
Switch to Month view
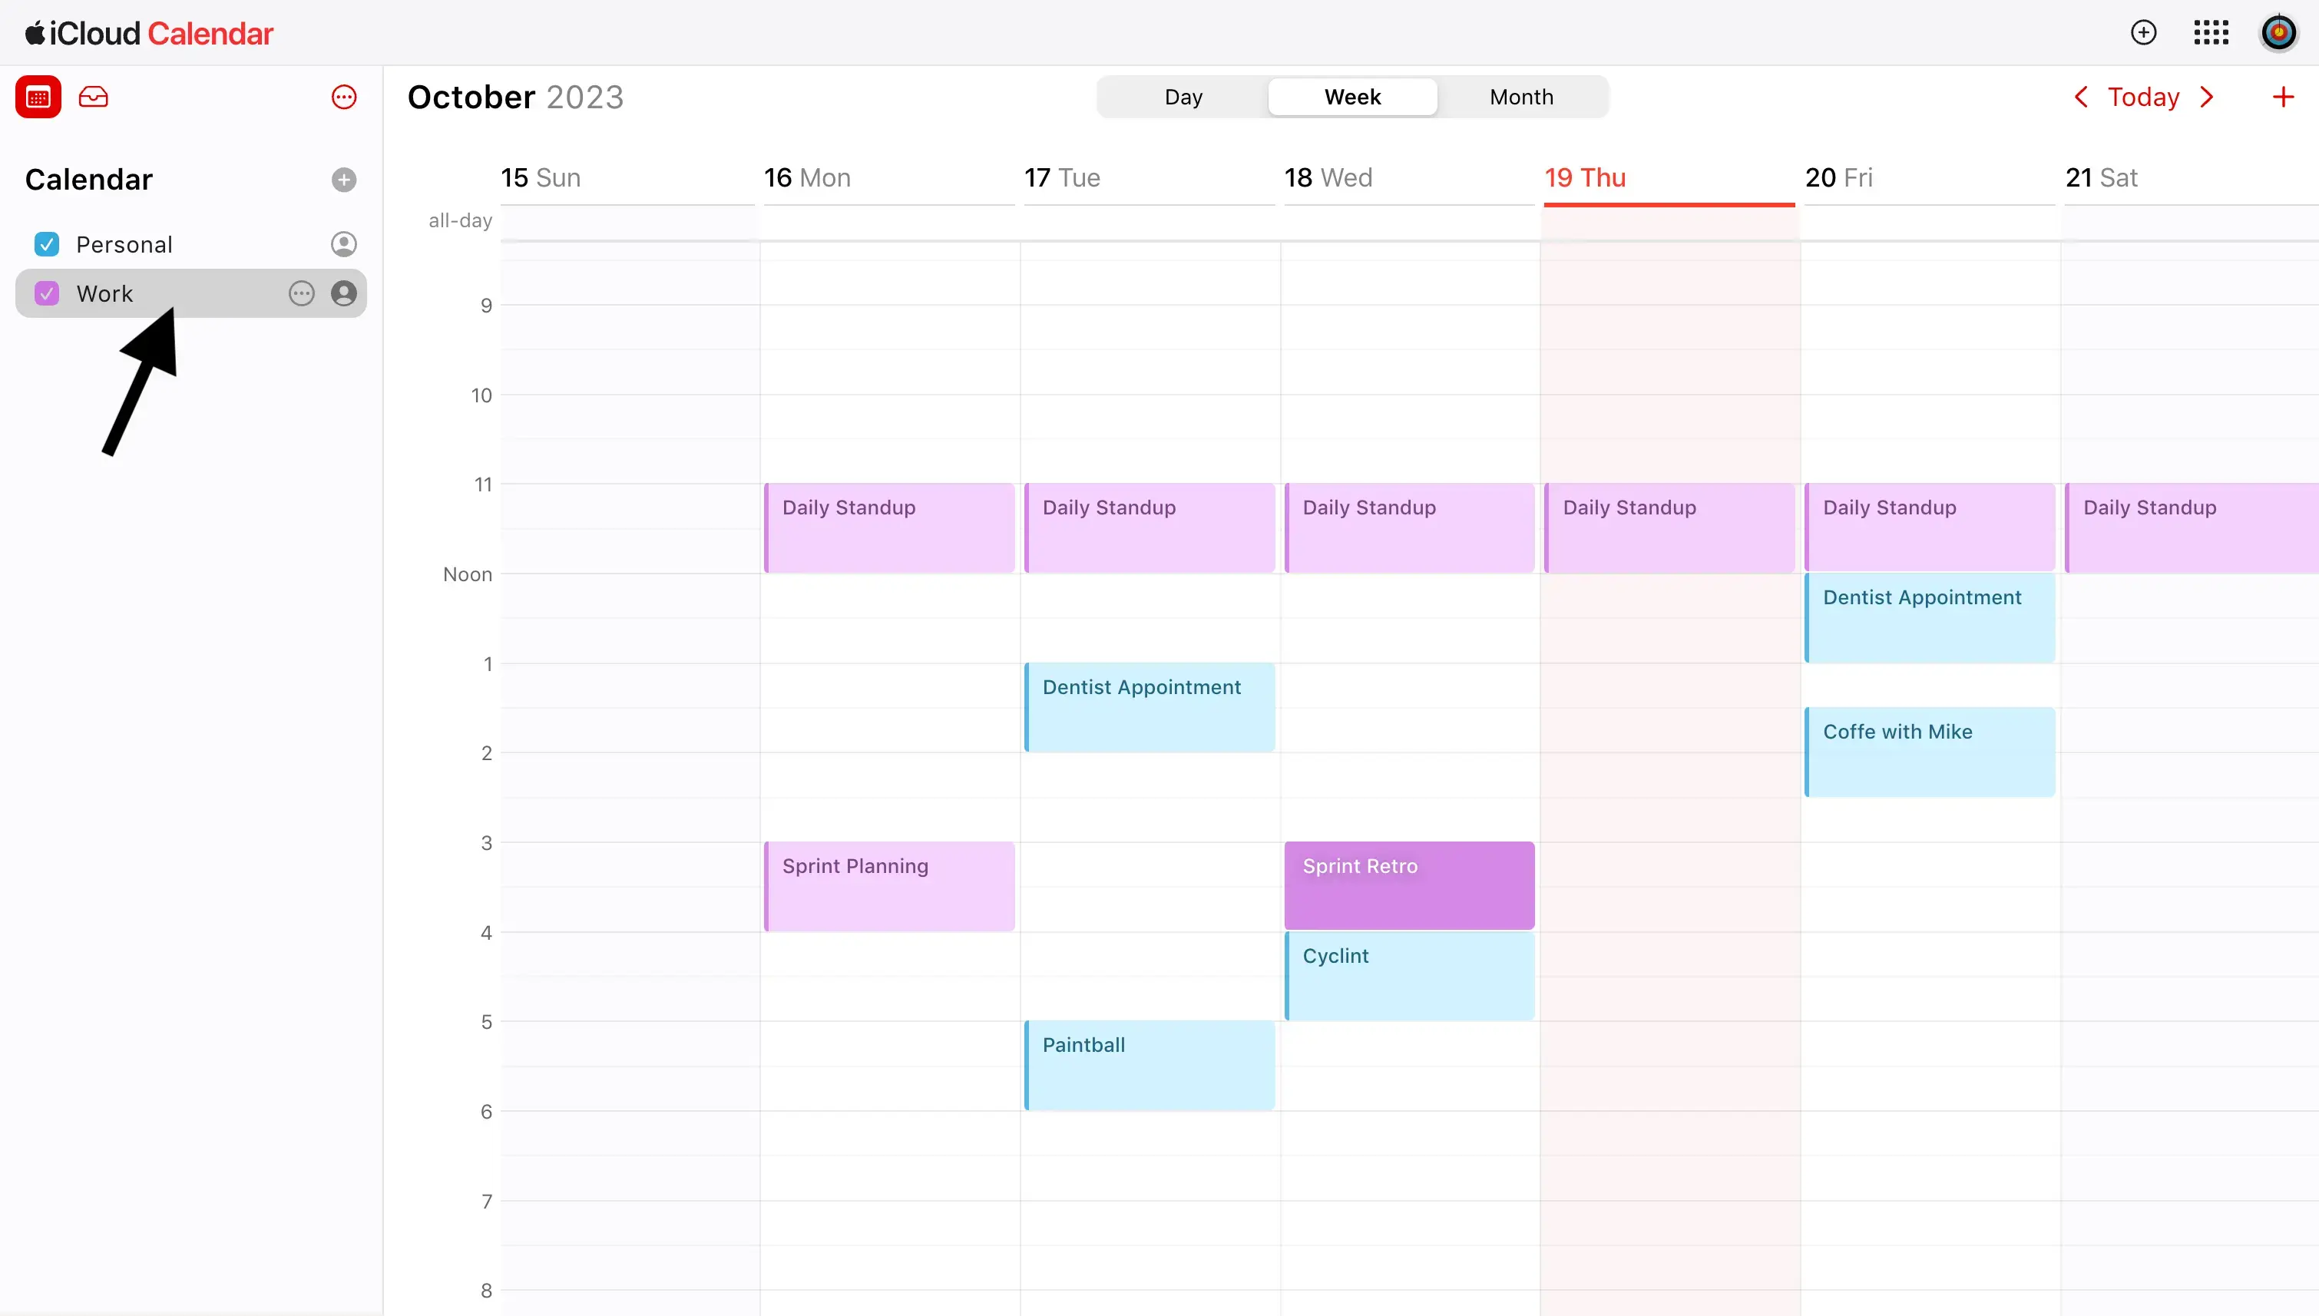1520,98
